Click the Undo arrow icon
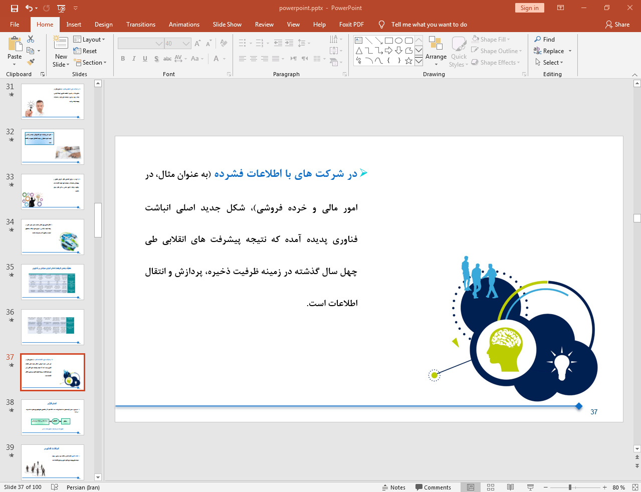 [29, 8]
